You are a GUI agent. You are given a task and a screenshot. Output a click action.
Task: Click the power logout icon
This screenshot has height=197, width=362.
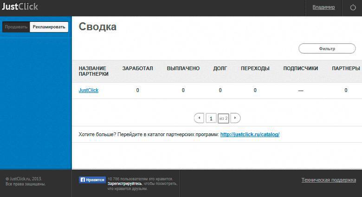coord(353,7)
